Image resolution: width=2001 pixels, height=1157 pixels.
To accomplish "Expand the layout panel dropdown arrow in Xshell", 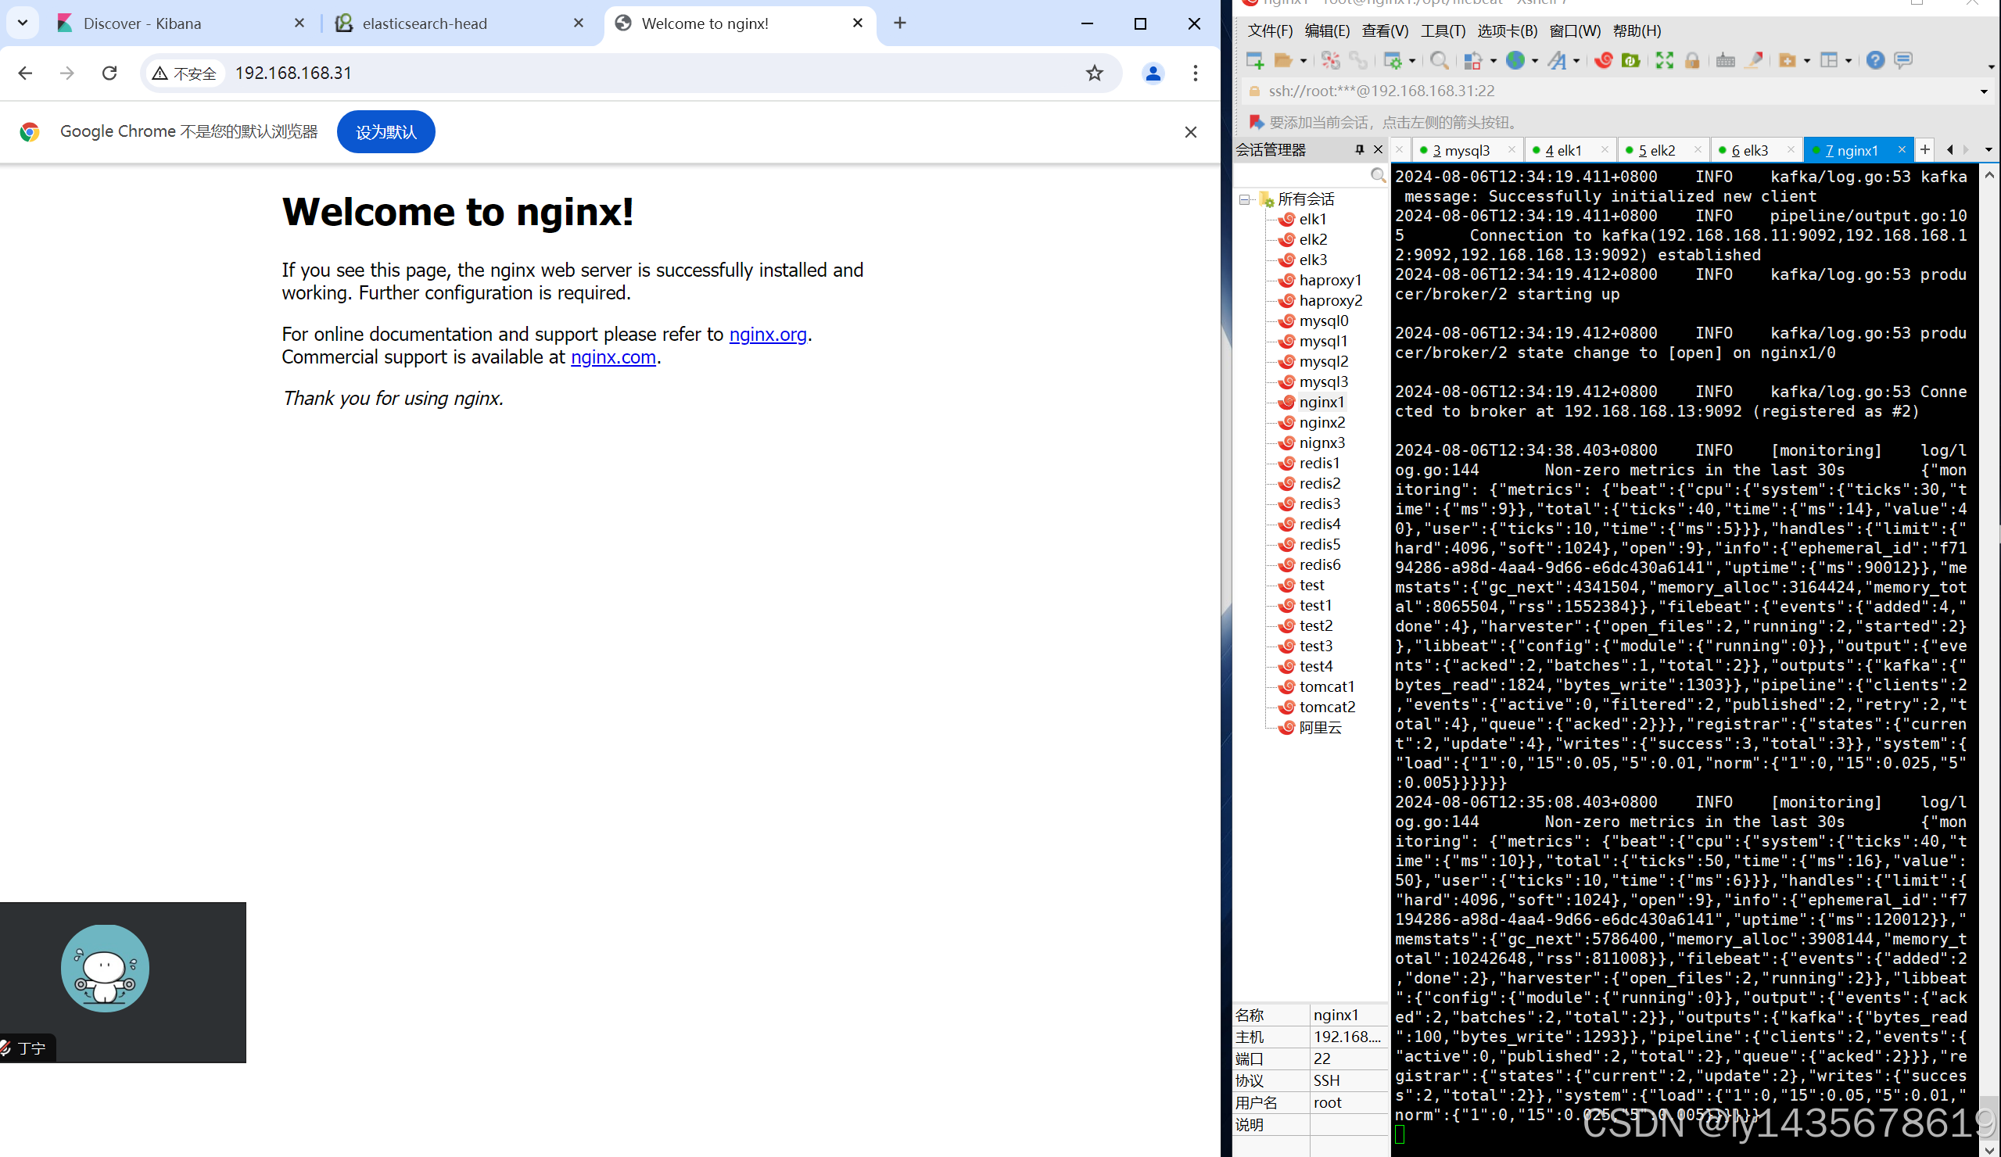I will [1849, 61].
